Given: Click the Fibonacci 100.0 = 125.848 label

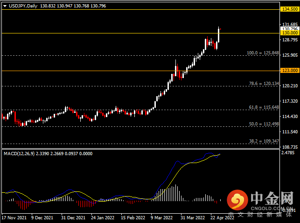Looking at the screenshot, I should 263,53.
